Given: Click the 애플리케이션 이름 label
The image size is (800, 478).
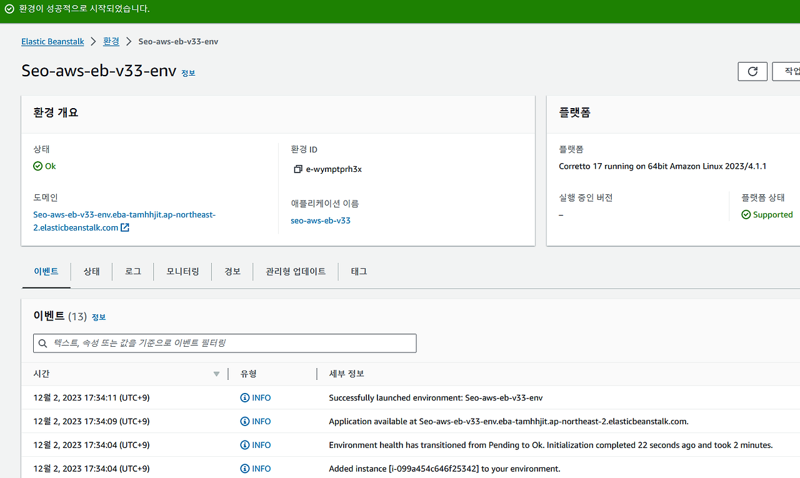Looking at the screenshot, I should [x=325, y=204].
